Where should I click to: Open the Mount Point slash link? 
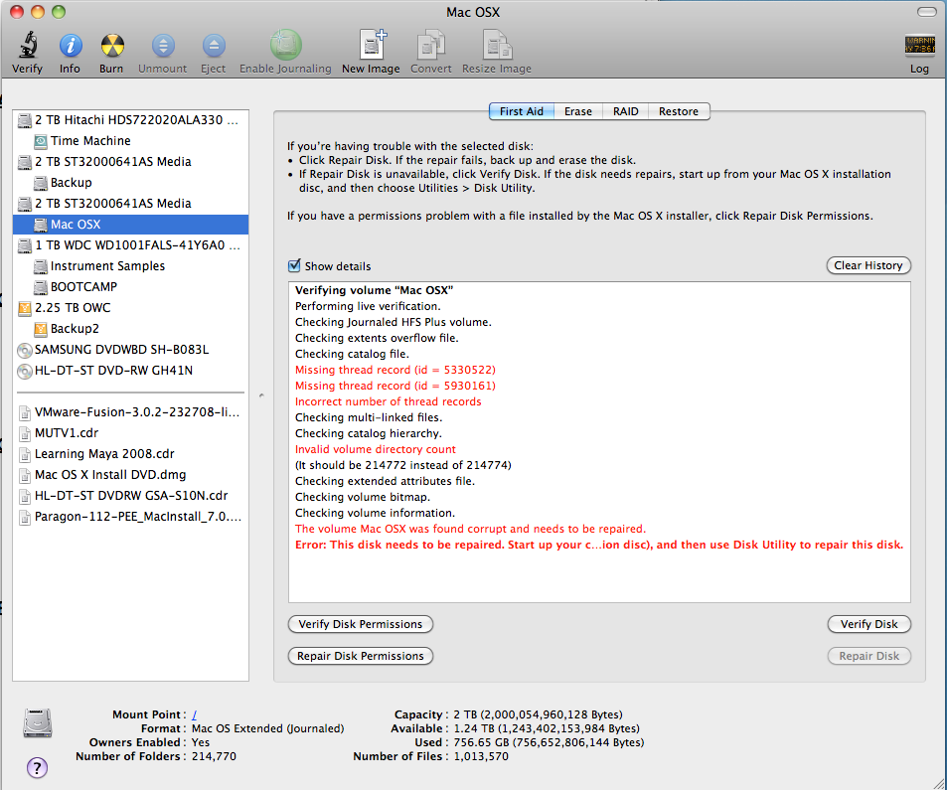point(195,714)
